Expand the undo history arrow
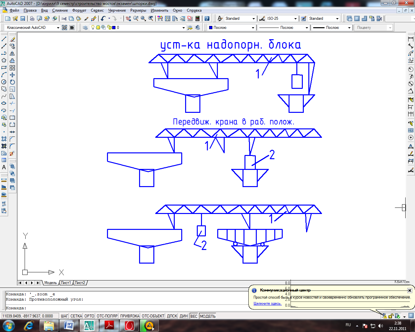 [x=109, y=19]
